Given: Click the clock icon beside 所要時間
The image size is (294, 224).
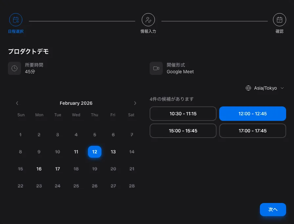Looking at the screenshot, I should (14, 68).
